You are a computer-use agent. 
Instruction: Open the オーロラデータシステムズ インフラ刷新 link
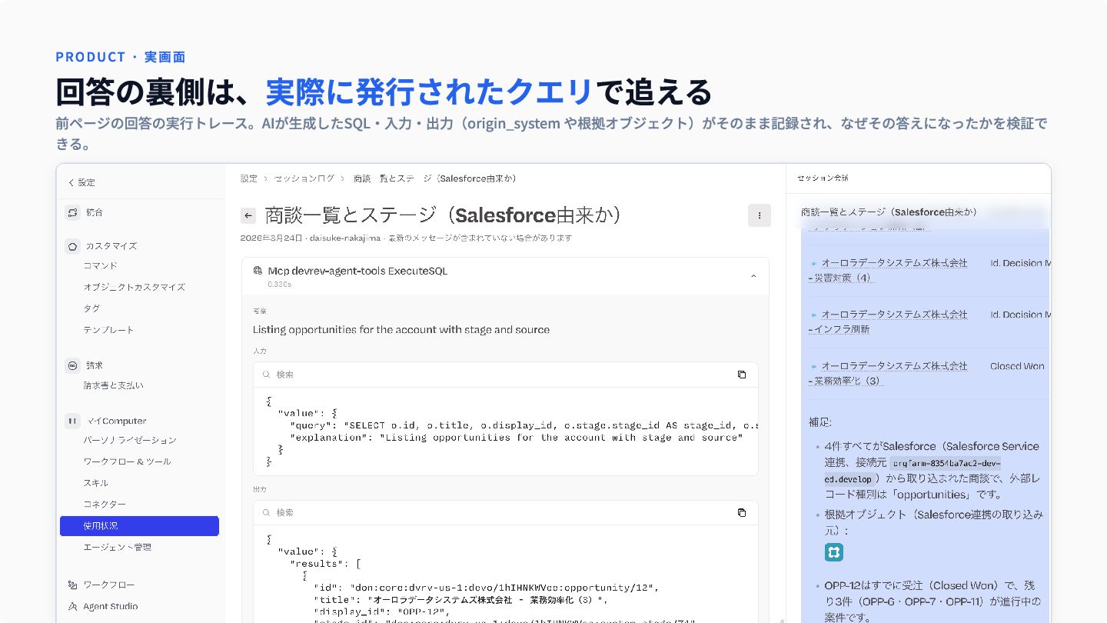click(888, 321)
